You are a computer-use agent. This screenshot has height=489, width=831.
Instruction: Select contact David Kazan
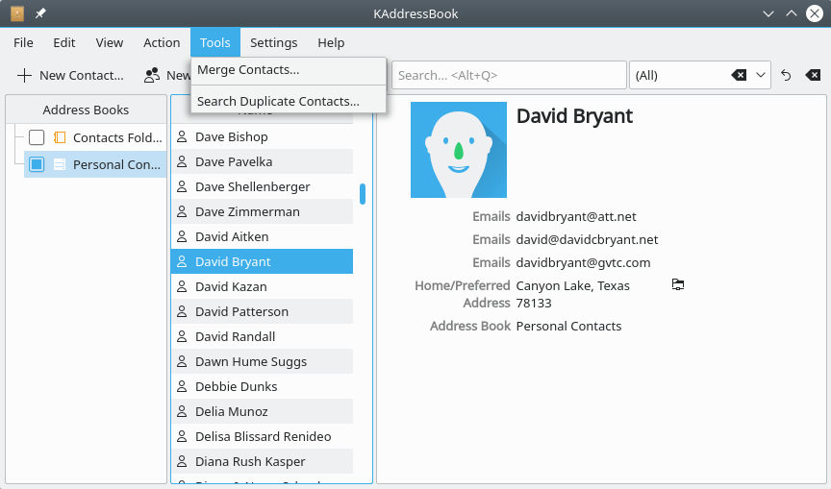click(262, 286)
